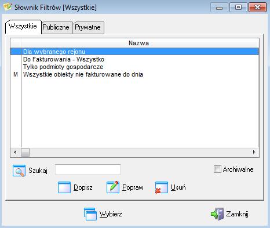Click the Wybierz button label
This screenshot has height=228, width=270.
point(111,214)
